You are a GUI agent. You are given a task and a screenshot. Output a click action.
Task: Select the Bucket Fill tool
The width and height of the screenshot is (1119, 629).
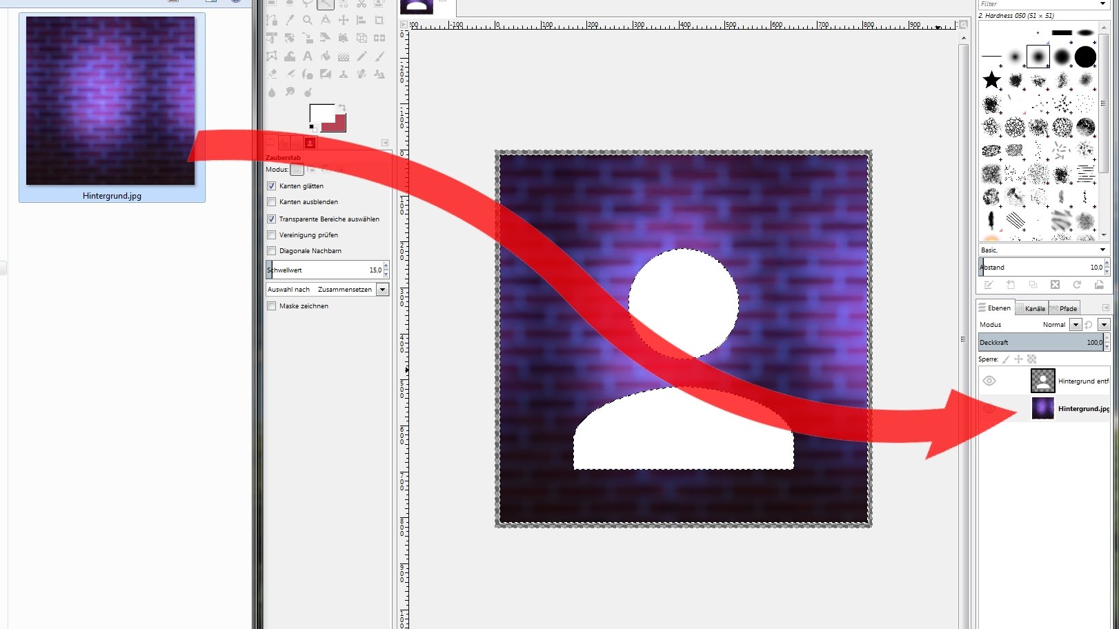pyautogui.click(x=326, y=56)
